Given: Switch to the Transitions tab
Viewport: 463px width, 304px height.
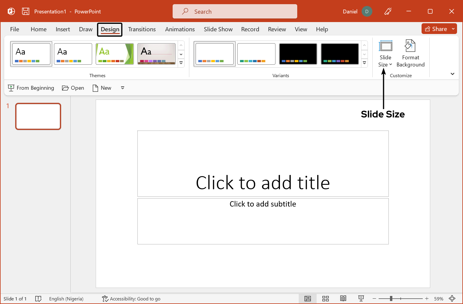Looking at the screenshot, I should pos(142,29).
